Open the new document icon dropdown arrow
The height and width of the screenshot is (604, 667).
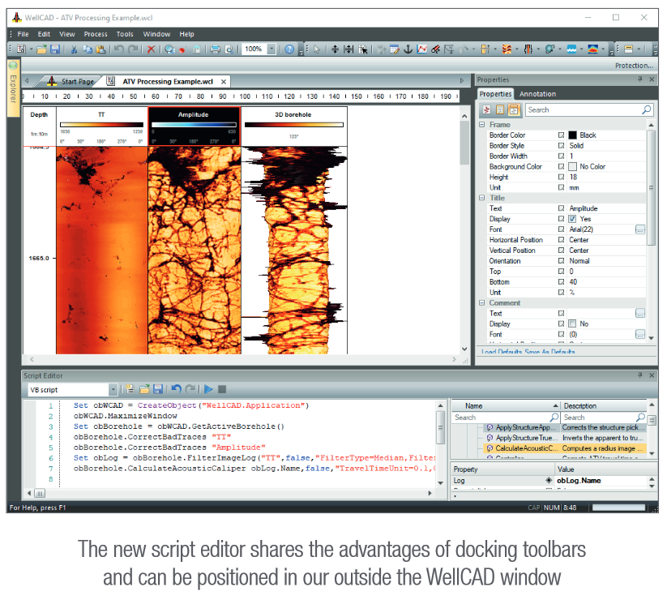[x=31, y=49]
